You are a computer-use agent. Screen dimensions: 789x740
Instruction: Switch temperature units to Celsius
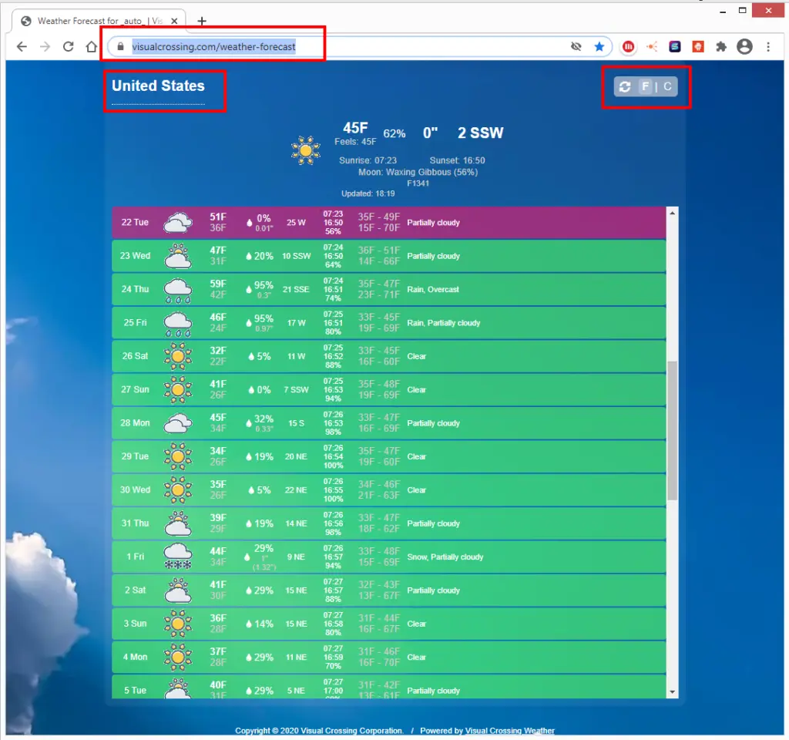coord(667,87)
